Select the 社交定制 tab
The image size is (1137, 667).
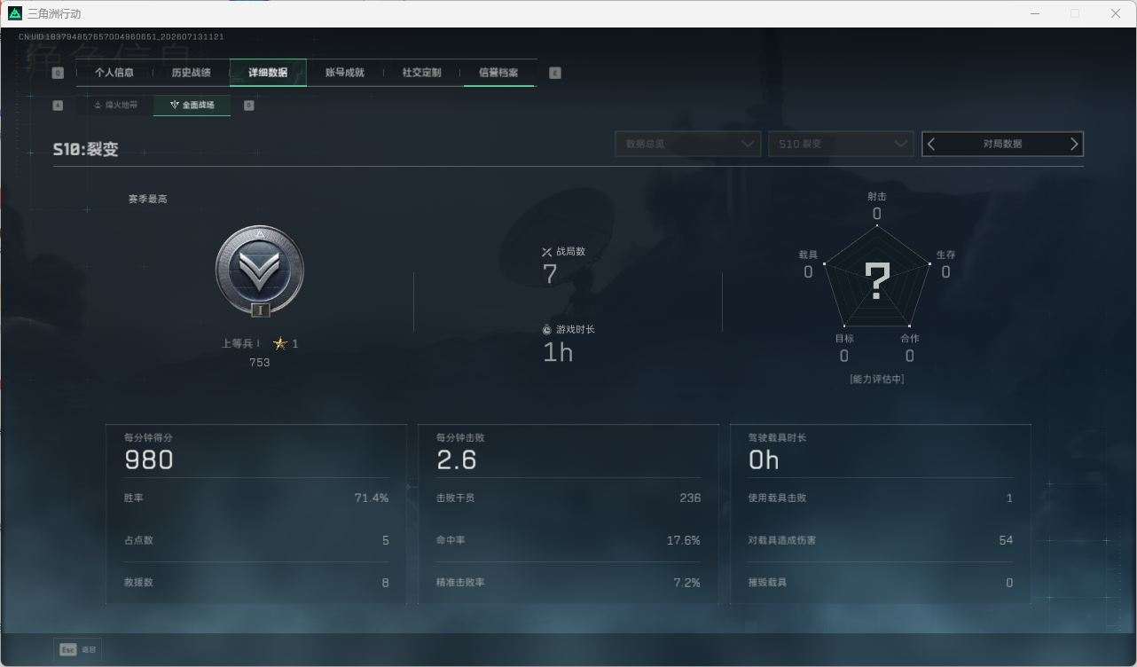point(421,73)
